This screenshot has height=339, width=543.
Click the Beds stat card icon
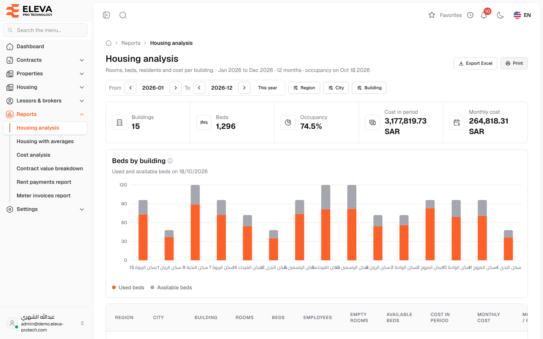(x=204, y=122)
